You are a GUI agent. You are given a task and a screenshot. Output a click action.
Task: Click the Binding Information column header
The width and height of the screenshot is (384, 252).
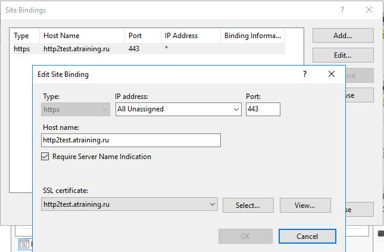click(252, 36)
